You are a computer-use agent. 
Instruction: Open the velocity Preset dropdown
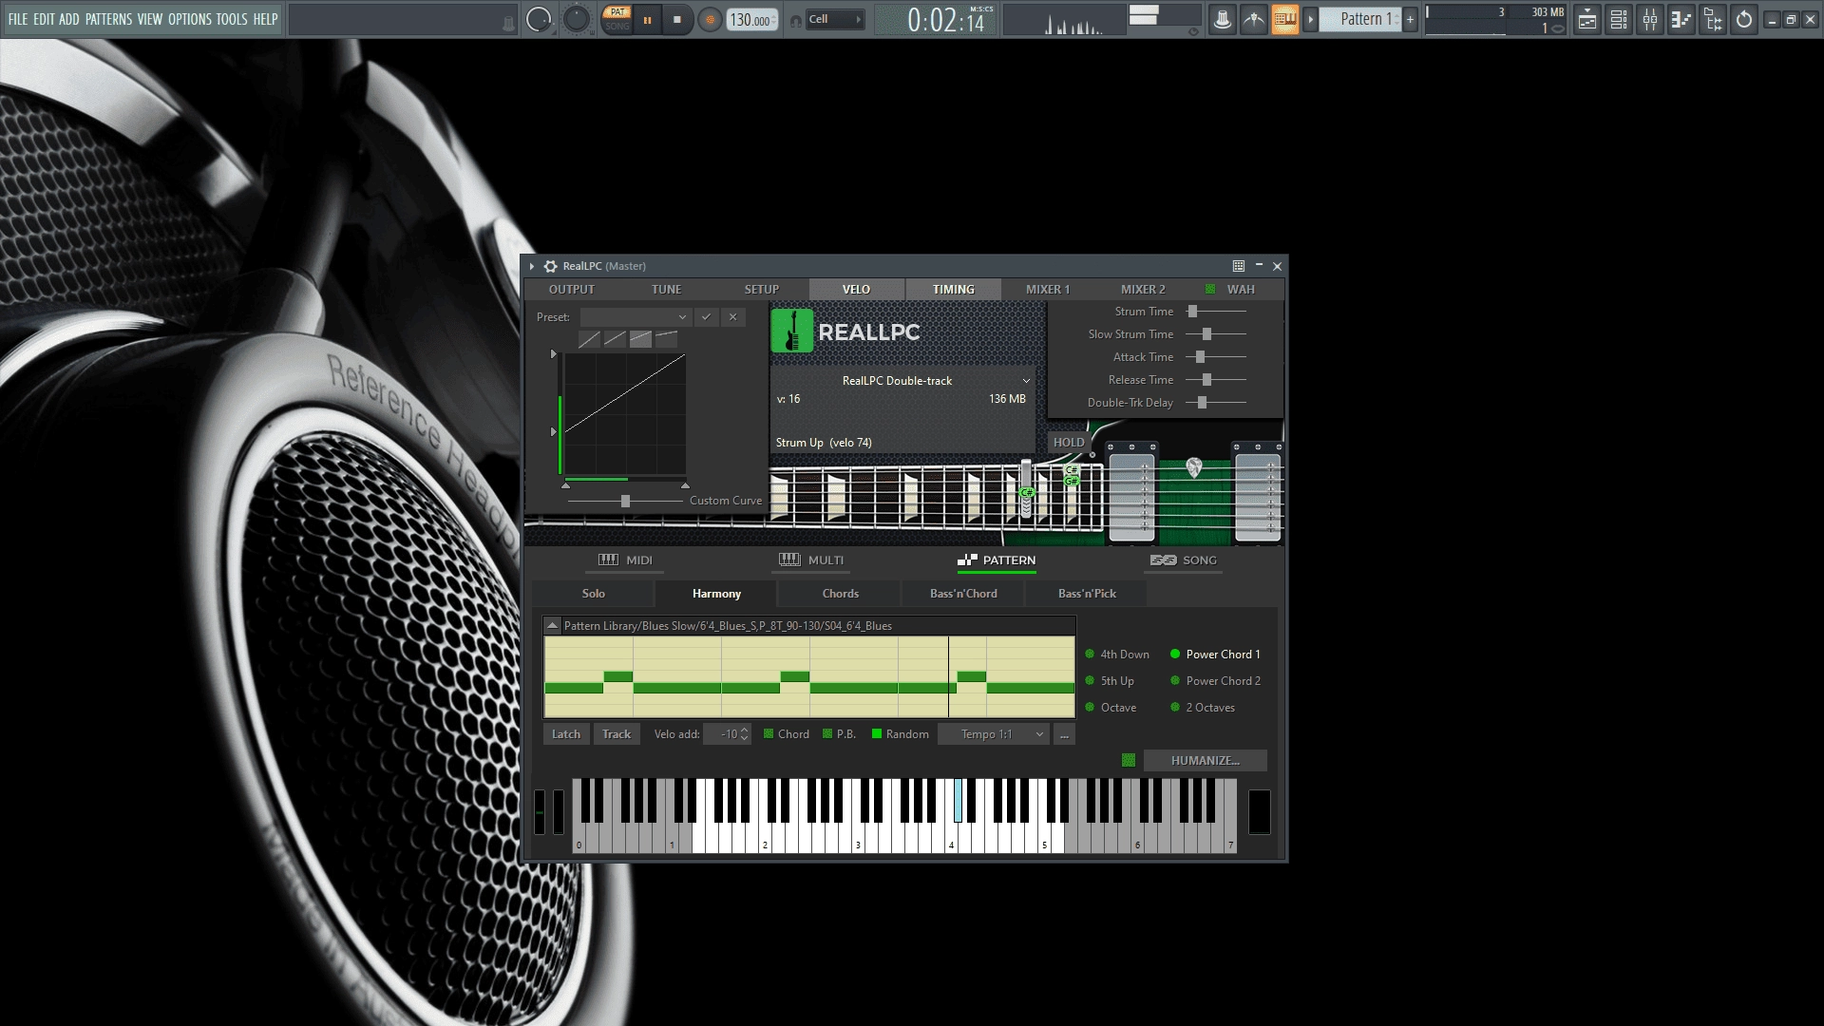click(x=635, y=317)
